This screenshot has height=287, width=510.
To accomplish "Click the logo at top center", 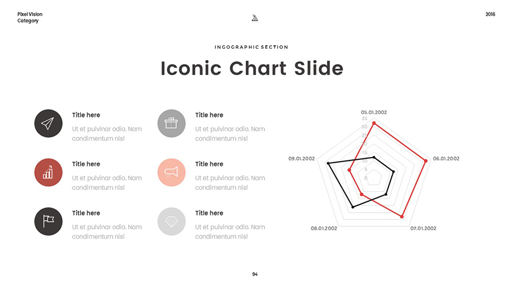I will (x=255, y=18).
